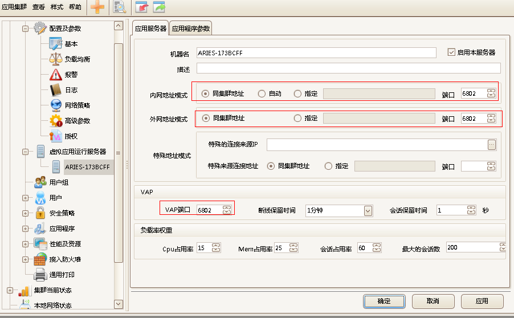The height and width of the screenshot is (318, 514).
Task: Click the 取消 button
Action: click(433, 301)
